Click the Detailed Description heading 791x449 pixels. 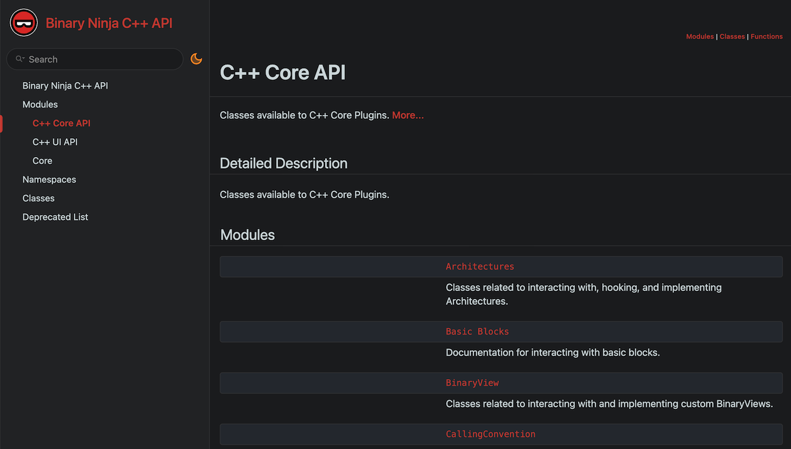click(x=284, y=163)
